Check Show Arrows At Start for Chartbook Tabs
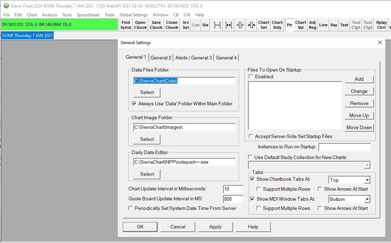The image size is (391, 243). tap(320, 189)
